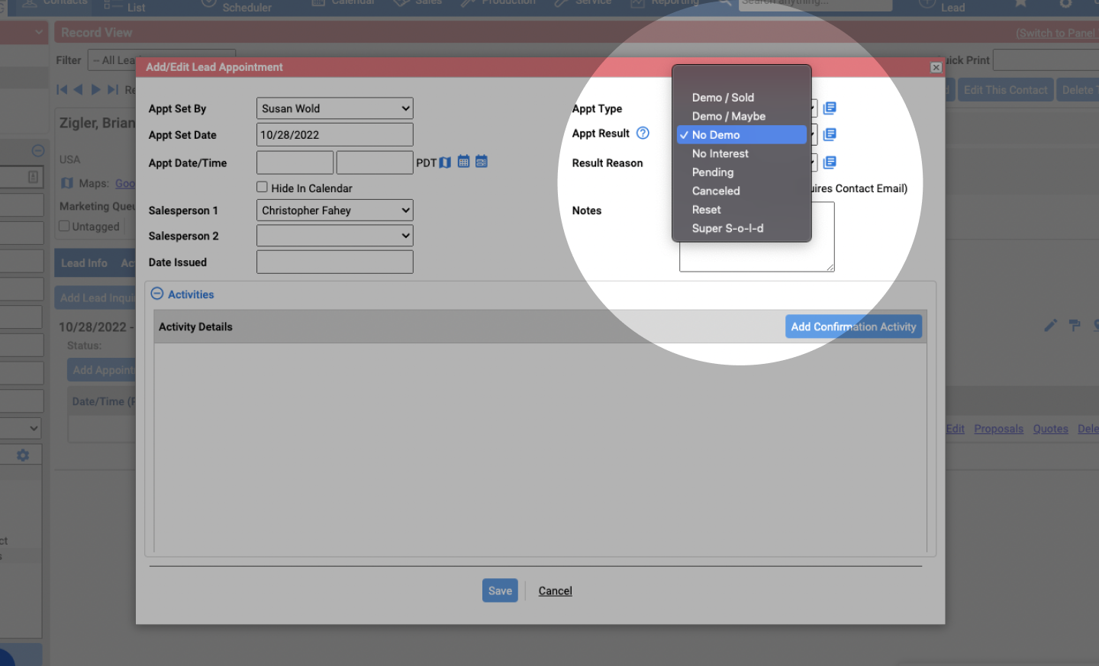Click the Appt Result help icon
1099x666 pixels.
coord(643,133)
